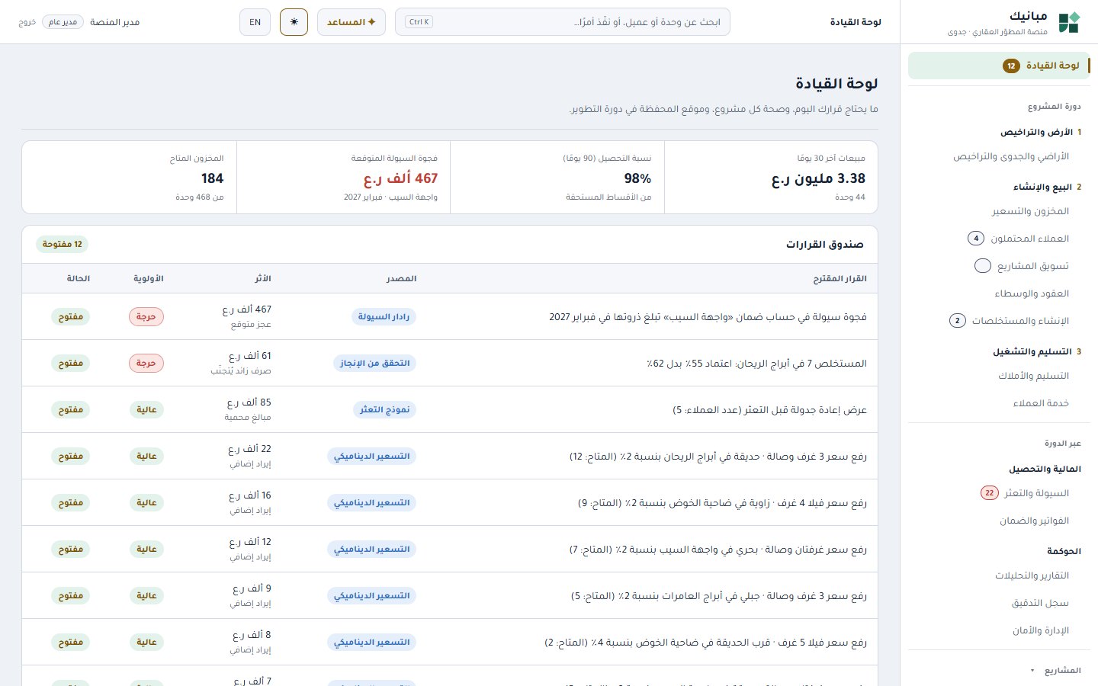Image resolution: width=1098 pixels, height=686 pixels.
Task: Open الأراضي والجدوى والتراخيص sidebar item
Action: [999, 156]
